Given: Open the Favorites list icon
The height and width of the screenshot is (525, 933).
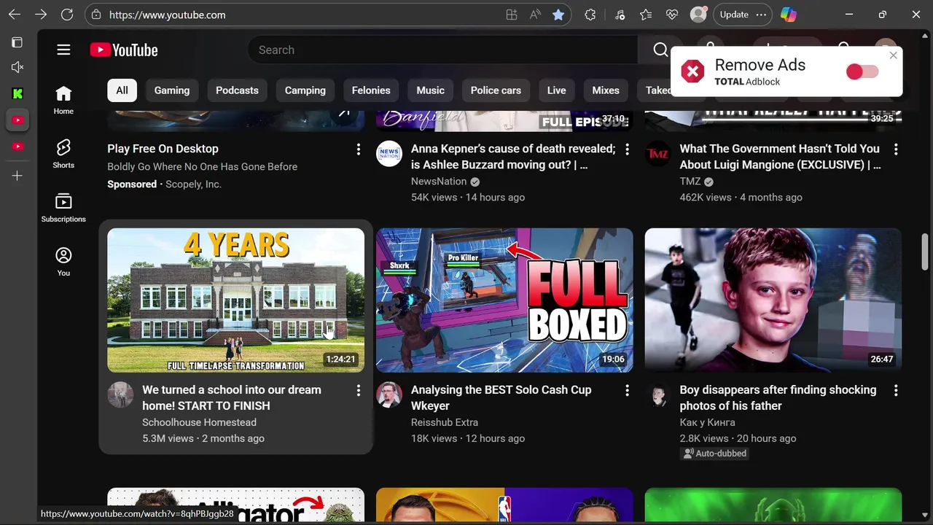Looking at the screenshot, I should click(646, 15).
